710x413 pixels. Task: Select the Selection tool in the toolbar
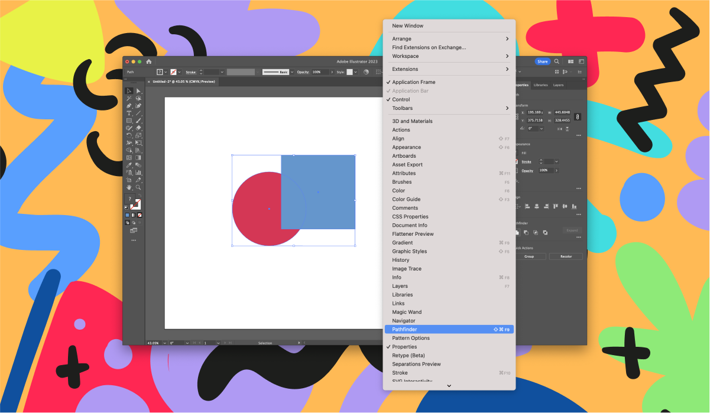[x=129, y=90]
